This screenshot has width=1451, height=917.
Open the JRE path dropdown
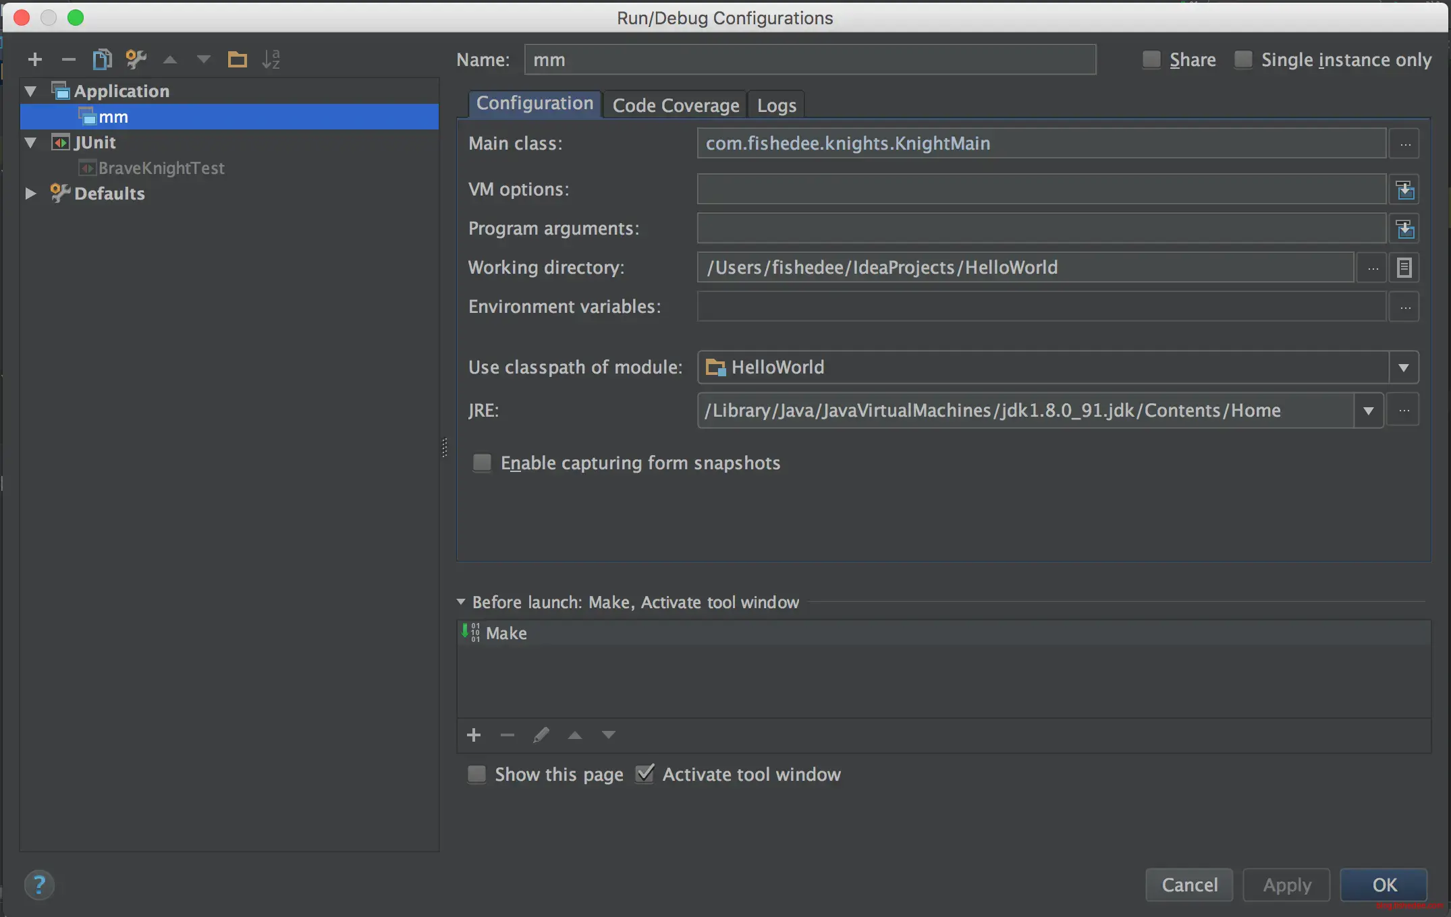tap(1369, 411)
